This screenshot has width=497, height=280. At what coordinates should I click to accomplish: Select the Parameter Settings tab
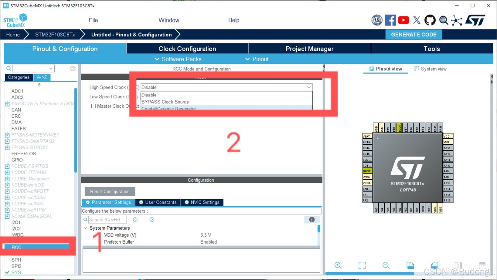(108, 202)
